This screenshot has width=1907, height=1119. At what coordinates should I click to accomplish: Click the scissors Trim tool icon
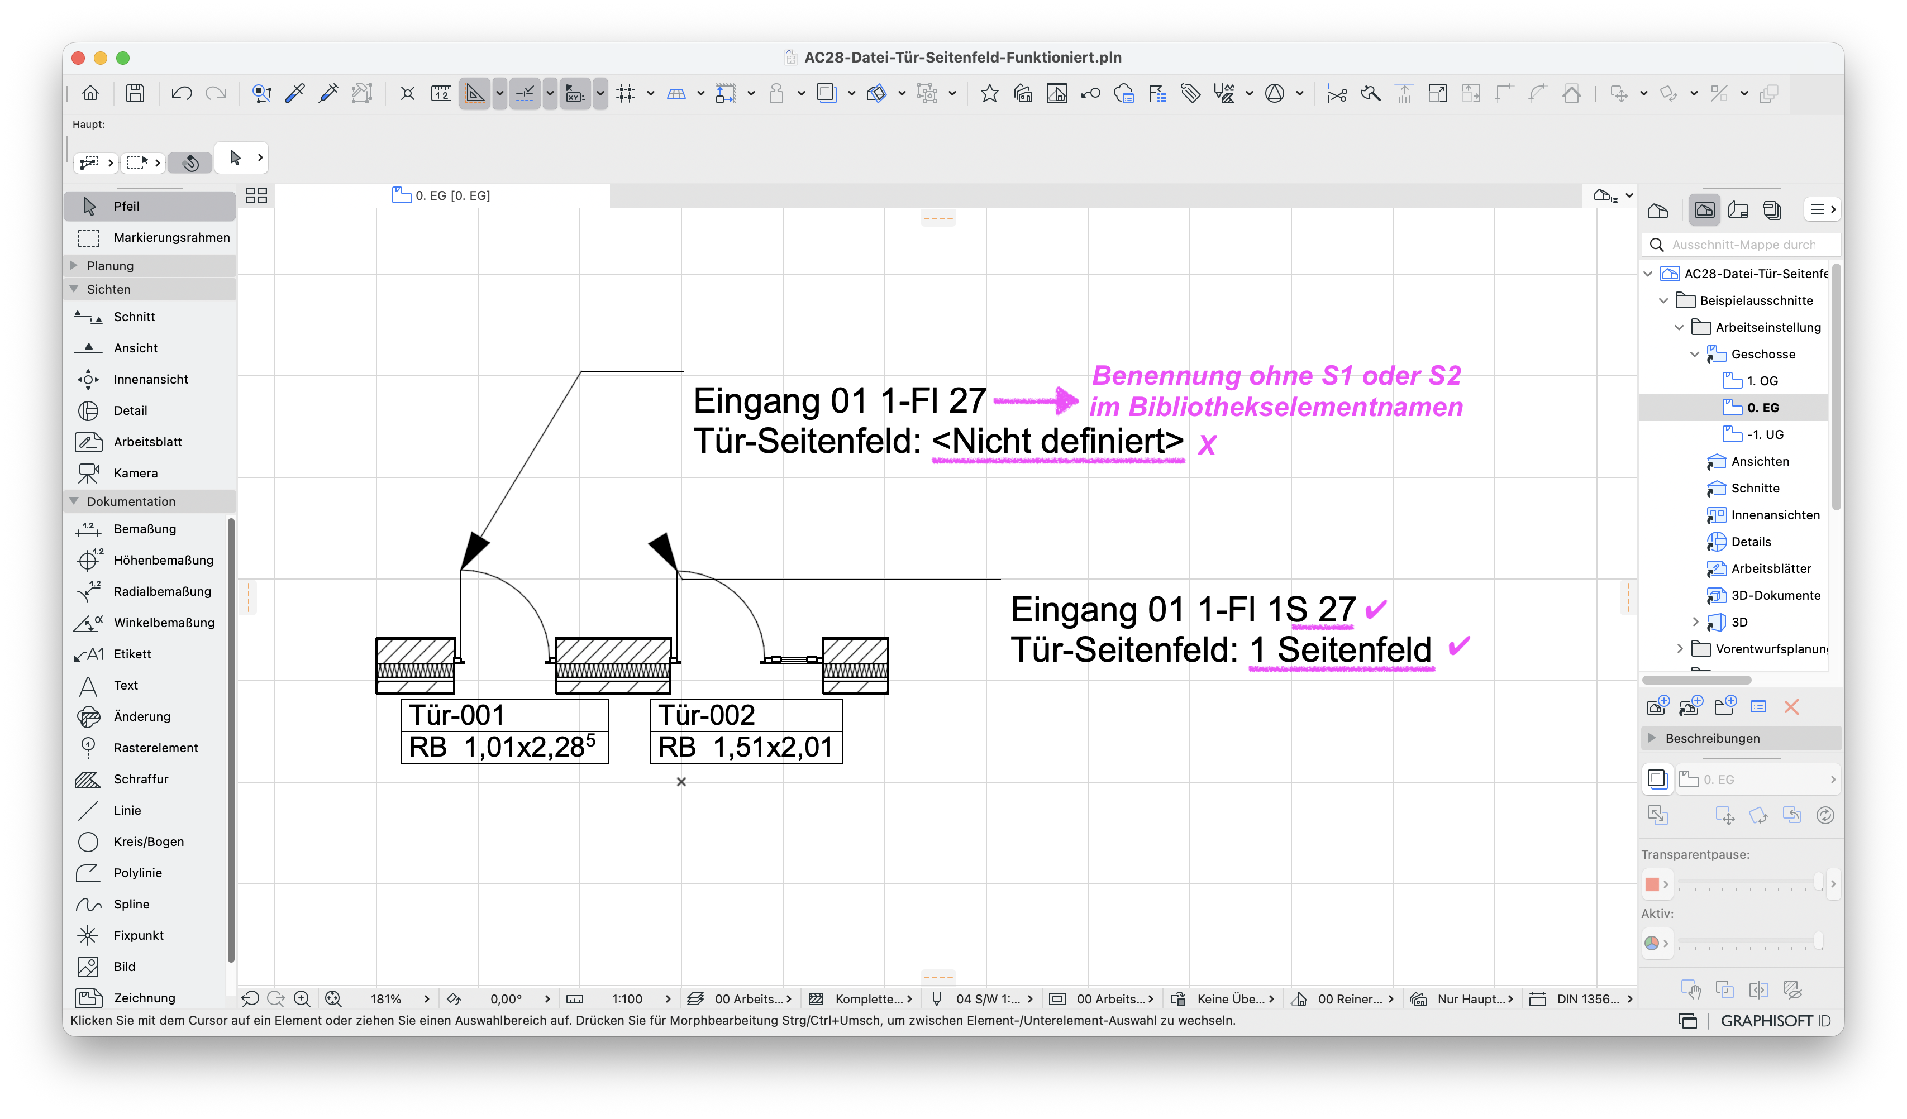pyautogui.click(x=1337, y=93)
